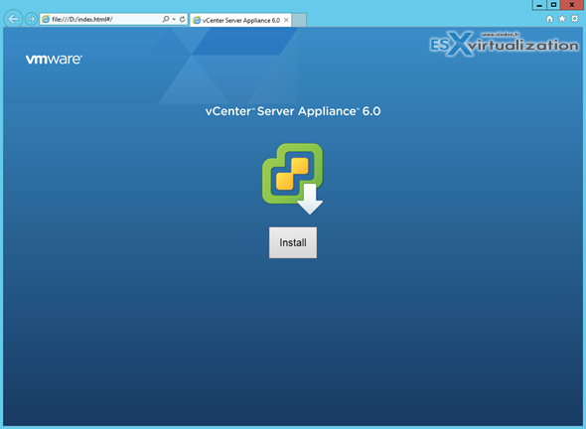
Task: Select the vCenter Server Appliance 6.0 tab
Action: click(x=240, y=20)
